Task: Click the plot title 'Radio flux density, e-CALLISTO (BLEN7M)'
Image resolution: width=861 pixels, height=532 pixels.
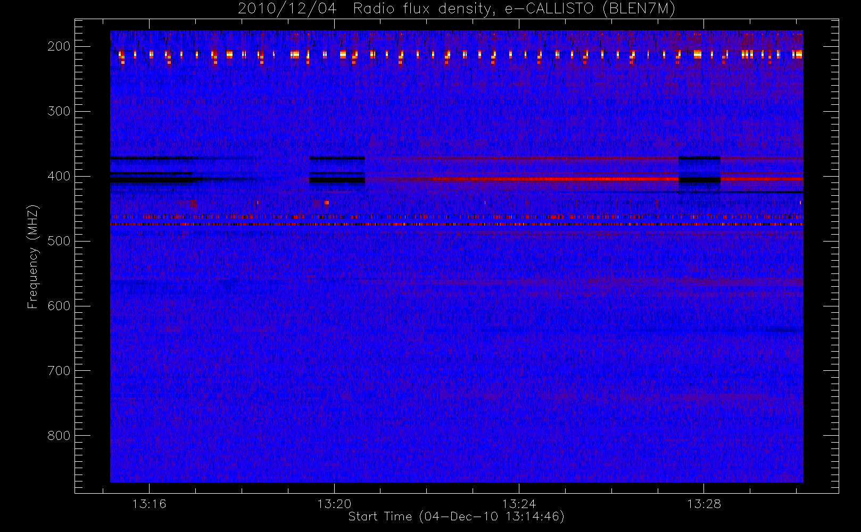Action: (514, 9)
